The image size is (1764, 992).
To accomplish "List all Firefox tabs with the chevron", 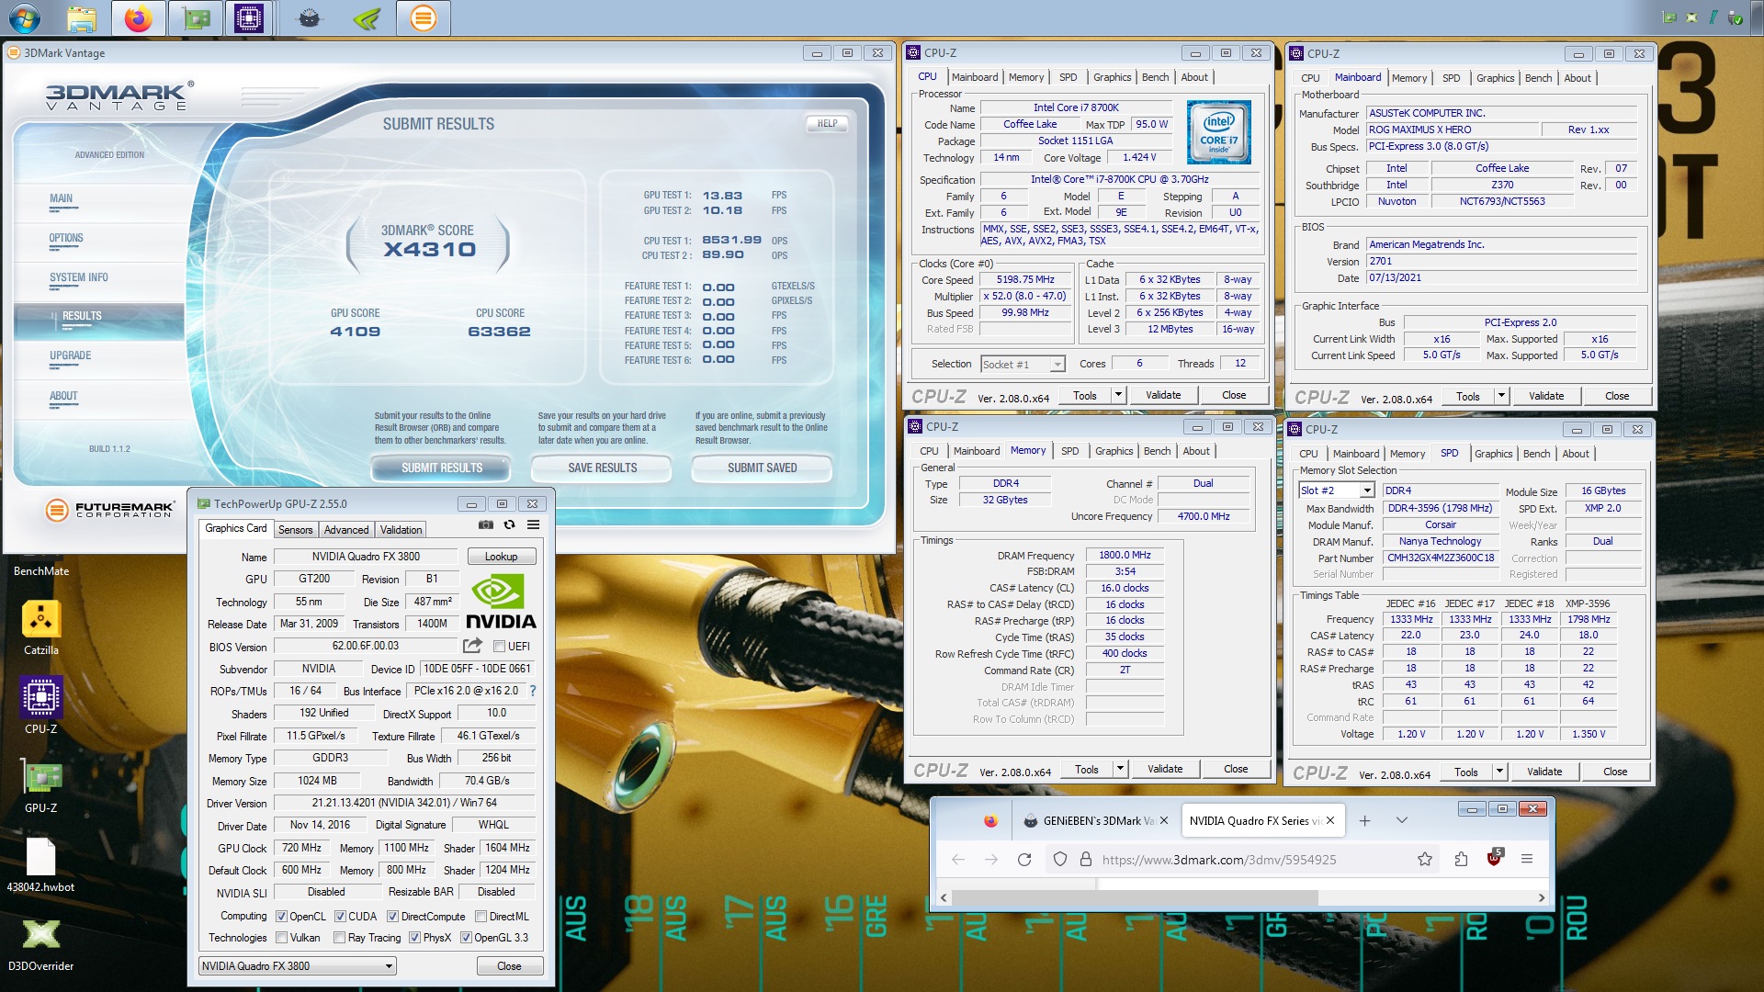I will pyautogui.click(x=1402, y=820).
